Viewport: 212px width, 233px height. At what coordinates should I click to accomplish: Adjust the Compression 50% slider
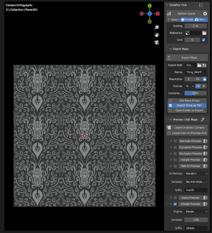point(196,93)
